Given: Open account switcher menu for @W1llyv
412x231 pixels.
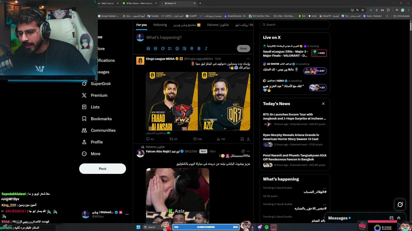Looking at the screenshot, I should point(127,214).
